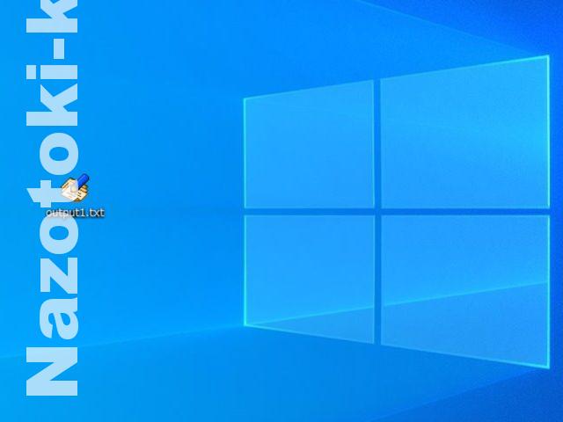Image resolution: width=563 pixels, height=422 pixels.
Task: Click the bottom-right pane of Windows logo
Action: [x=464, y=288]
